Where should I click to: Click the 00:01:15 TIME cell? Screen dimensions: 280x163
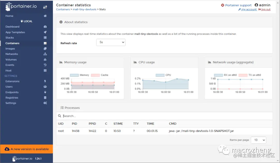(152, 131)
